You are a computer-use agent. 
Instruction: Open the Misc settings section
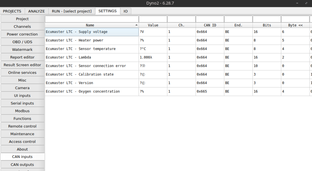click(22, 80)
